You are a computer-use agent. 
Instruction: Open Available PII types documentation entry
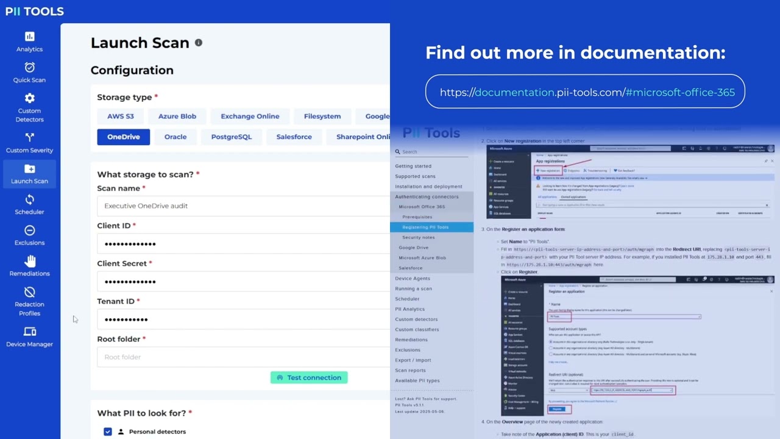tap(417, 381)
